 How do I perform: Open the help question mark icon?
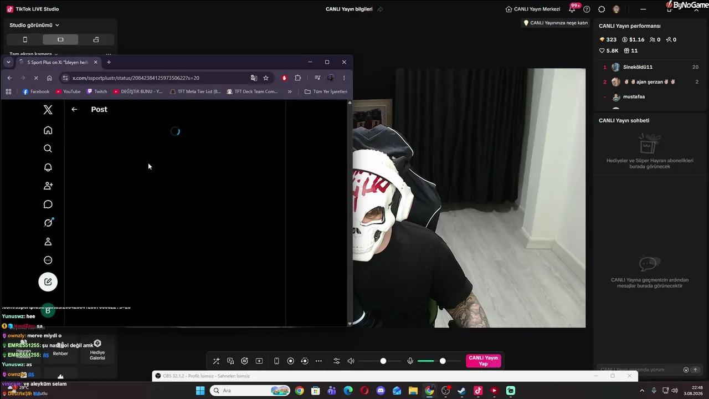[x=587, y=9]
